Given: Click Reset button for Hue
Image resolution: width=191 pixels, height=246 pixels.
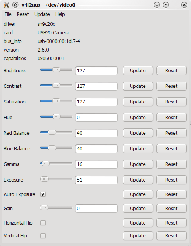Looking at the screenshot, I should coord(172,118).
